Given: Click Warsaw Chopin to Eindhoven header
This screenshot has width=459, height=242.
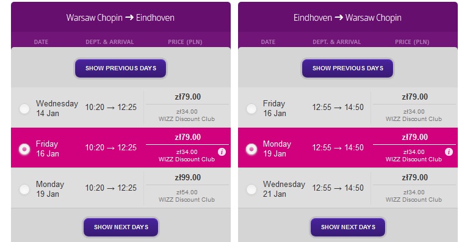Looking at the screenshot, I should tap(120, 18).
